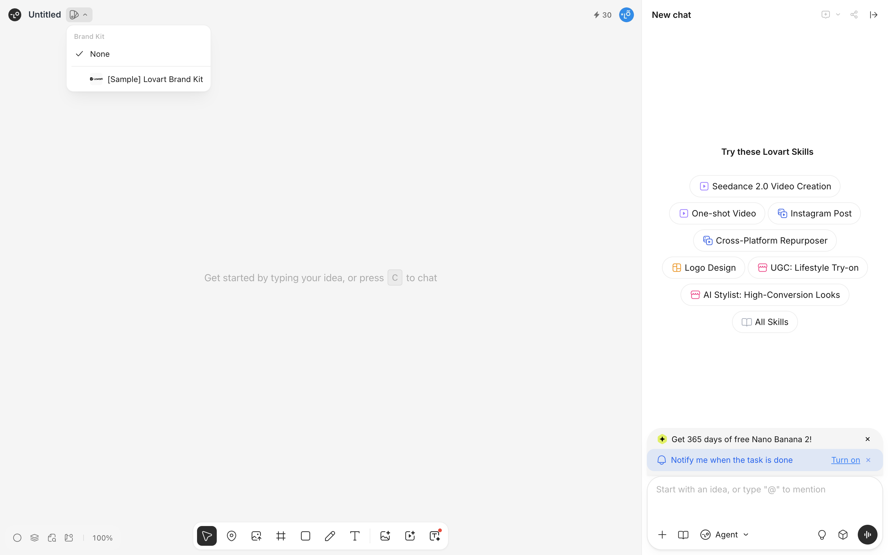Choose [Sample] Lovart Brand Kit
The image size is (888, 555).
pos(139,79)
